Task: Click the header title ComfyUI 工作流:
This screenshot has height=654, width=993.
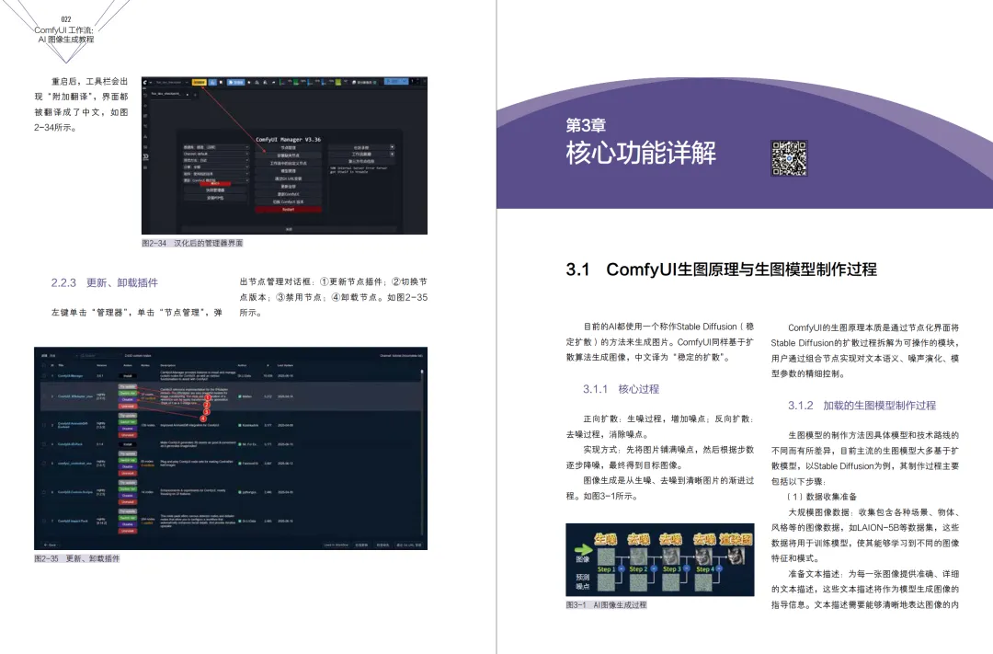Action: (64, 29)
